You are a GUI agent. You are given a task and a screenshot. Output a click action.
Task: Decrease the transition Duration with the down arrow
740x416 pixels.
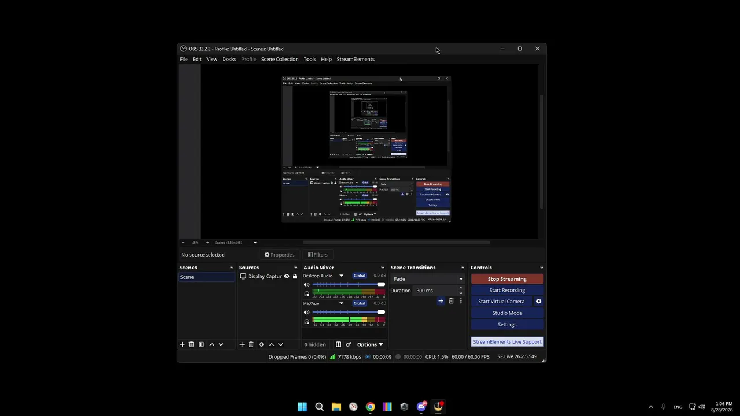click(x=461, y=293)
